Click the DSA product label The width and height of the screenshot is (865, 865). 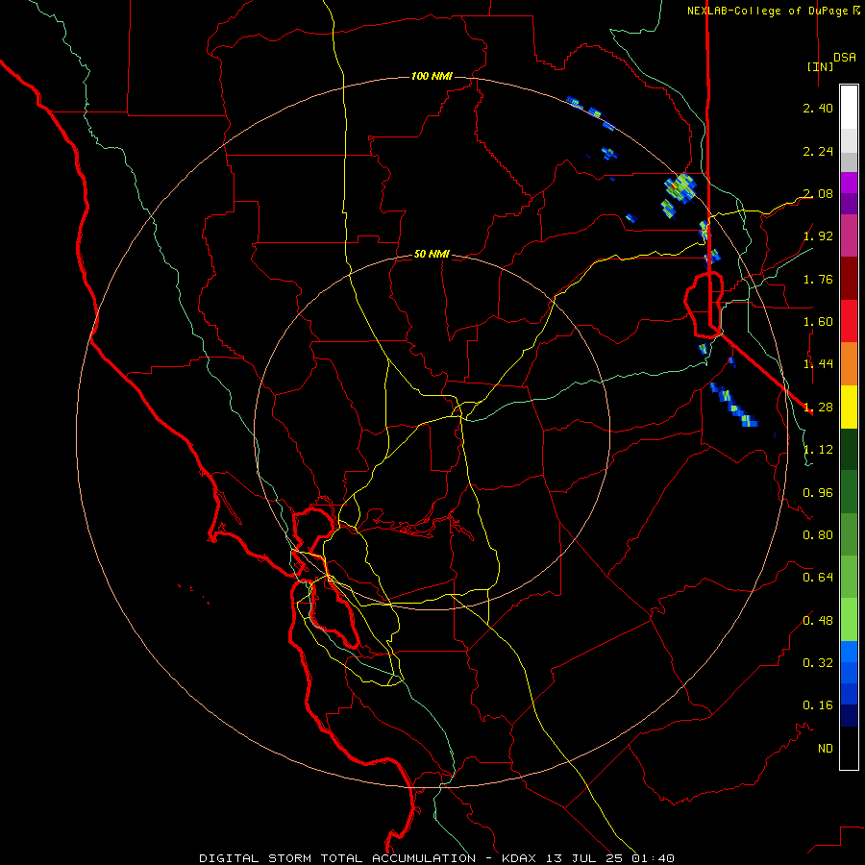point(845,58)
